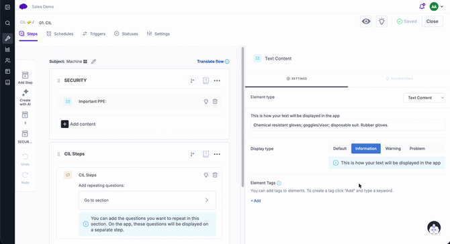Open search from the left sidebar
450x244 pixels.
(x=7, y=23)
